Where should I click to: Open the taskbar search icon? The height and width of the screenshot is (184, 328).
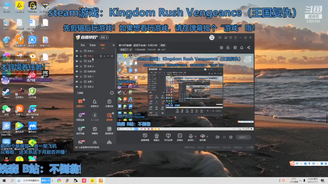point(12,180)
